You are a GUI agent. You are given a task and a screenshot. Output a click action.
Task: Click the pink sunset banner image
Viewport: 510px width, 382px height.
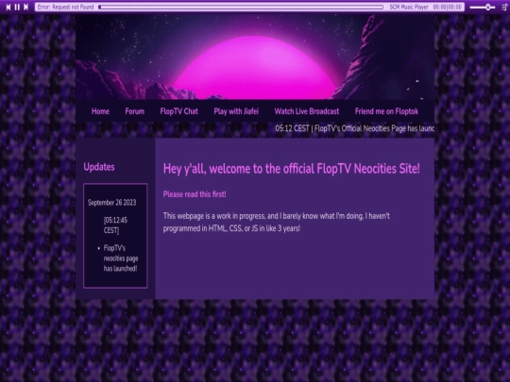coord(255,57)
